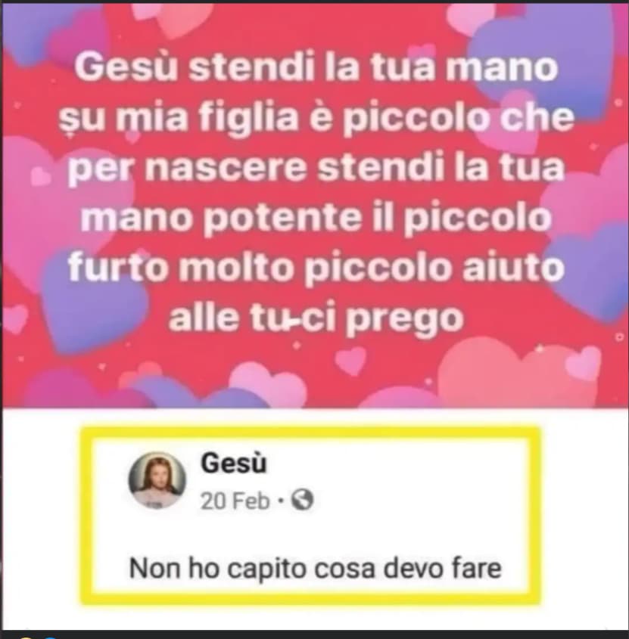This screenshot has height=639, width=629.
Task: Click the line 'per nascere stendi la tua'
Action: click(316, 169)
